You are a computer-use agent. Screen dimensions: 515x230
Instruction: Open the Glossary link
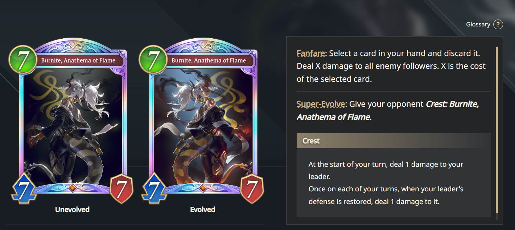tap(478, 25)
